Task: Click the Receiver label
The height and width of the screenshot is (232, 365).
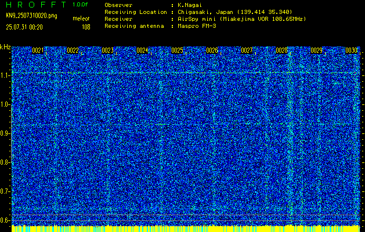Action: [x=118, y=19]
